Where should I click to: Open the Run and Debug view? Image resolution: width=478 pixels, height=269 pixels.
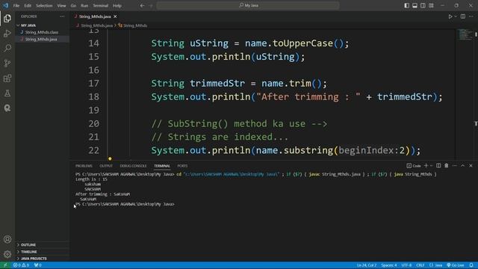(x=7, y=33)
